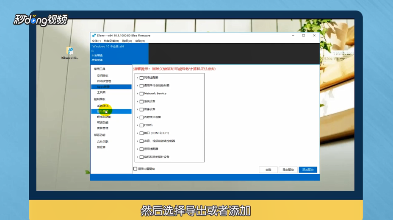The height and width of the screenshot is (220, 393).
Task: Click the 导出驱动 button
Action: click(288, 170)
